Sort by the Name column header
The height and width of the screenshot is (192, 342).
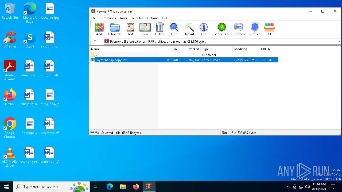(x=123, y=49)
